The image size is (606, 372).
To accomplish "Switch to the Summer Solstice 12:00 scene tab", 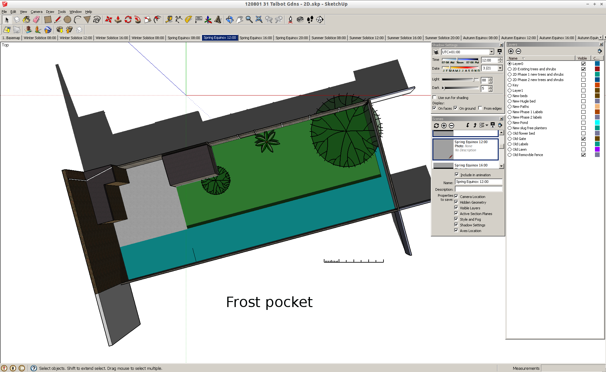I will pyautogui.click(x=366, y=38).
